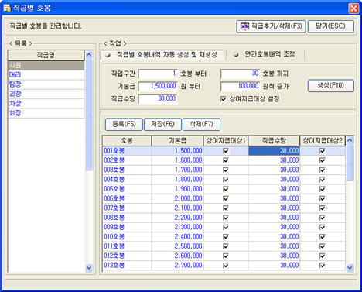362x292 pixels.
Task: Click the 직급명 list scrollbar thumb
Action: tap(89, 115)
